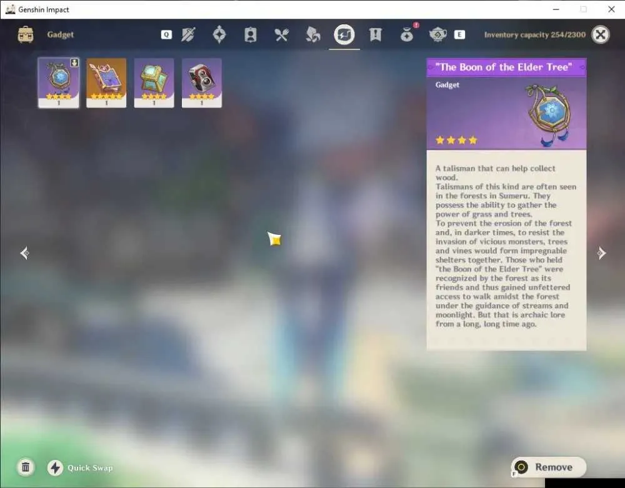Viewport: 625px width, 488px height.
Task: Select the green cube gadget item
Action: point(154,83)
